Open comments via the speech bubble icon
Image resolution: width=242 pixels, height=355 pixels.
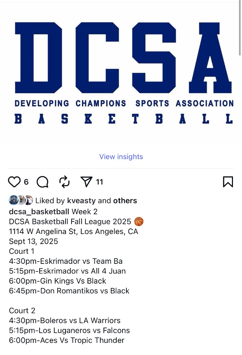[42, 182]
